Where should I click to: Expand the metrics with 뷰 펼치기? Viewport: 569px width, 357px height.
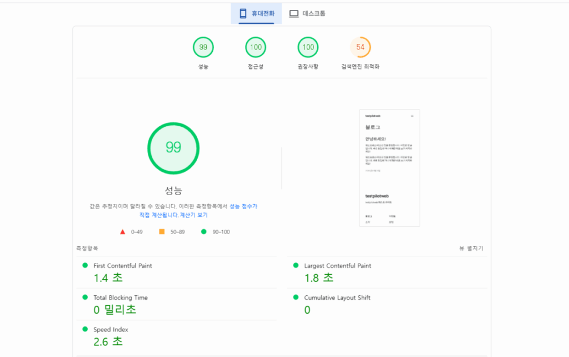tap(471, 248)
